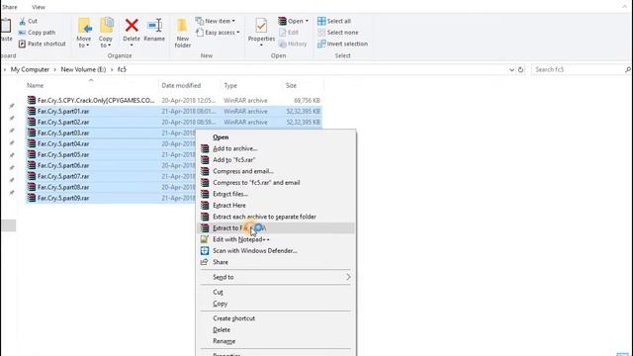The width and height of the screenshot is (633, 356).
Task: Sort by the Name column header
Action: (36, 86)
